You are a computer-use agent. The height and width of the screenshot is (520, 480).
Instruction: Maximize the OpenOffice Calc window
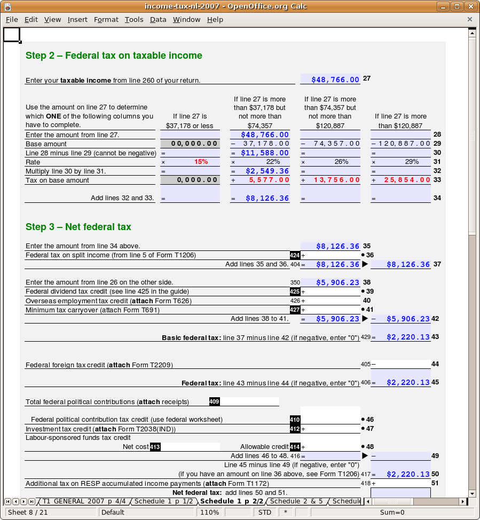coord(457,6)
